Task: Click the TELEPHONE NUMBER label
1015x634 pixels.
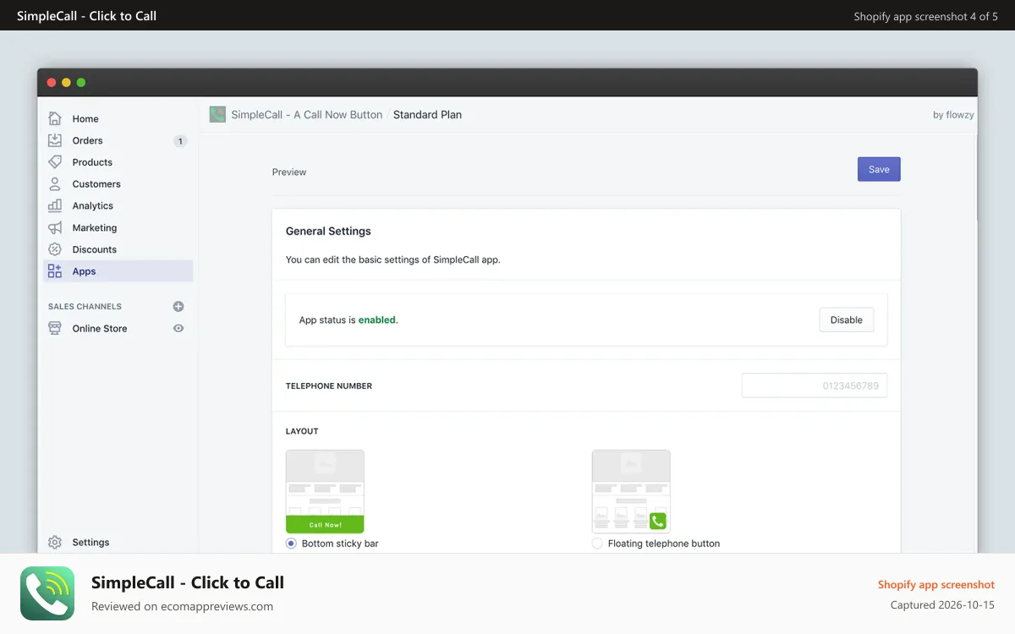Action: click(329, 386)
